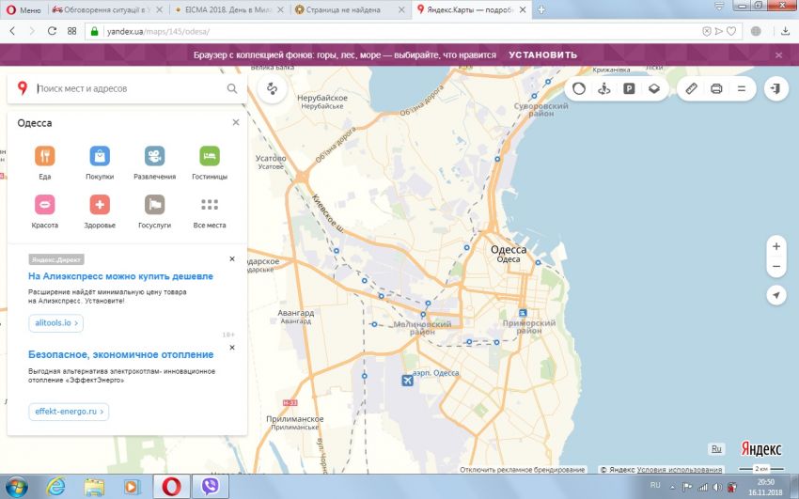Click the my-location arrow button

776,295
